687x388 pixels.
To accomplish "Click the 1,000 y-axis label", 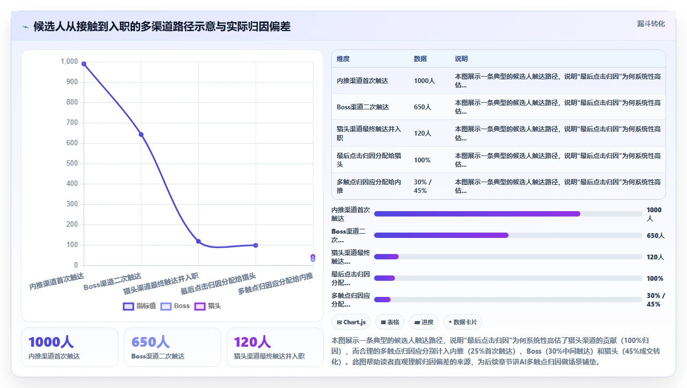I will tap(69, 62).
